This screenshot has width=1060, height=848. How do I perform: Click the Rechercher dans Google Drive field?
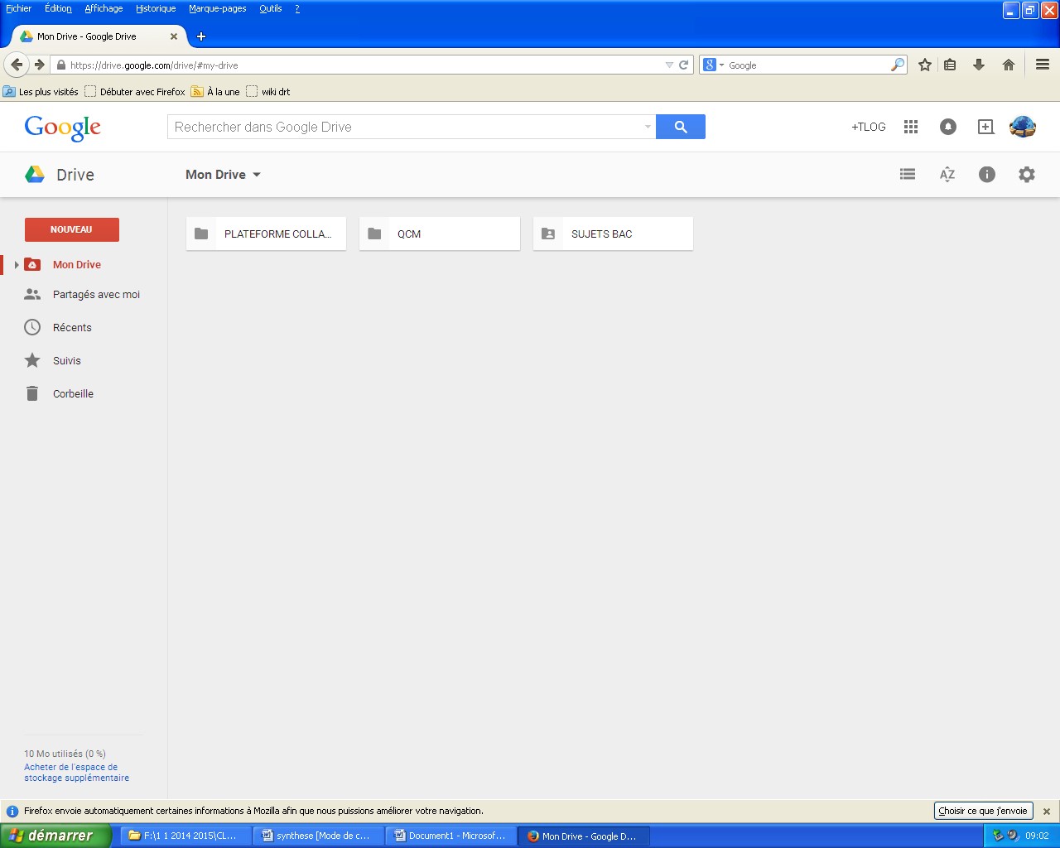406,127
